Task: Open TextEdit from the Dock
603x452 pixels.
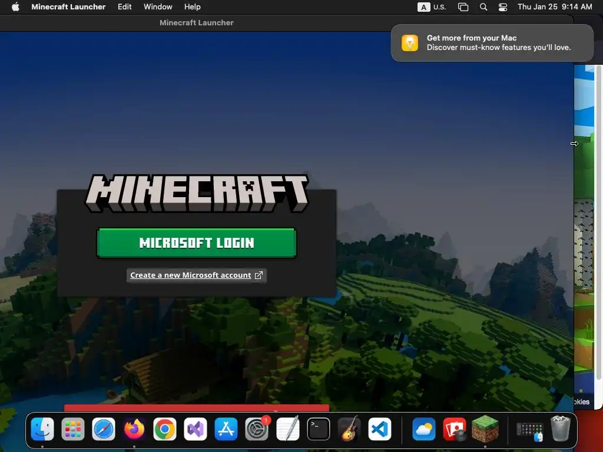Action: tap(287, 428)
